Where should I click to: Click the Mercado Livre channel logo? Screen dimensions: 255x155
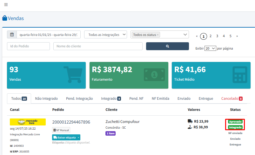tap(28, 122)
